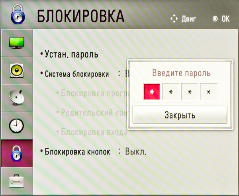Select the third password digit box
The height and width of the screenshot is (196, 239).
click(190, 92)
